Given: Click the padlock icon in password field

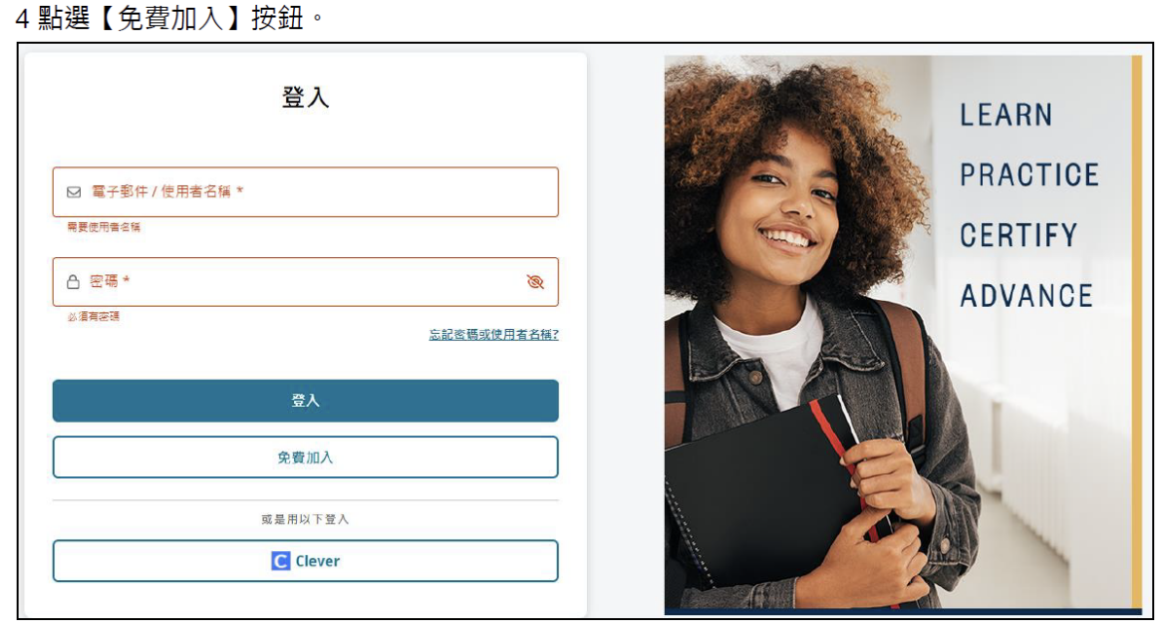Looking at the screenshot, I should pyautogui.click(x=73, y=282).
